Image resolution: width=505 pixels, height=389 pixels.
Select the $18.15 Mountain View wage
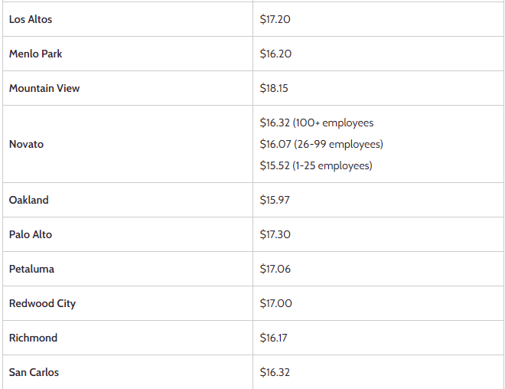[x=274, y=88]
